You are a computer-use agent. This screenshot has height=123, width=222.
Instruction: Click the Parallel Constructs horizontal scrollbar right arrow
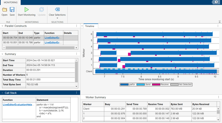[77, 47]
